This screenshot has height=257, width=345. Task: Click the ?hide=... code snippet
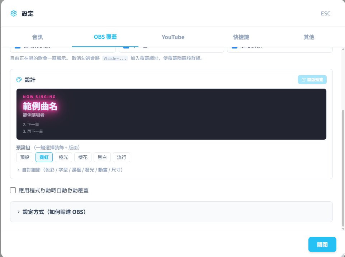point(115,59)
